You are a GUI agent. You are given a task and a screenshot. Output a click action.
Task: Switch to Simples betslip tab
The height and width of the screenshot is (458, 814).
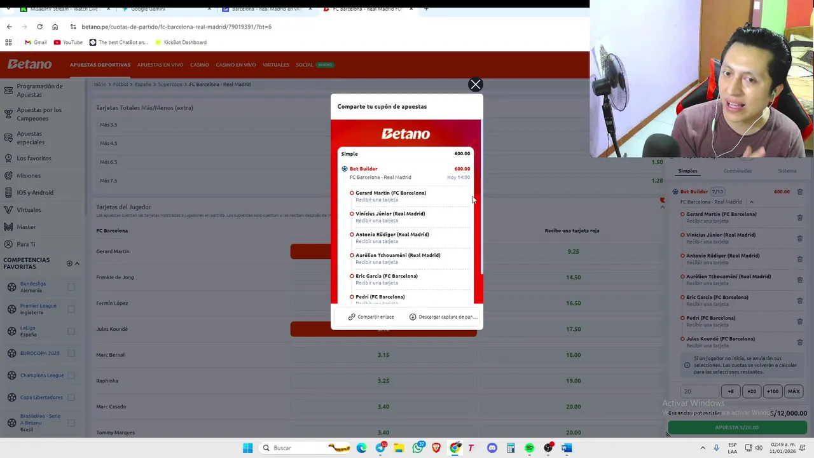[x=687, y=170]
